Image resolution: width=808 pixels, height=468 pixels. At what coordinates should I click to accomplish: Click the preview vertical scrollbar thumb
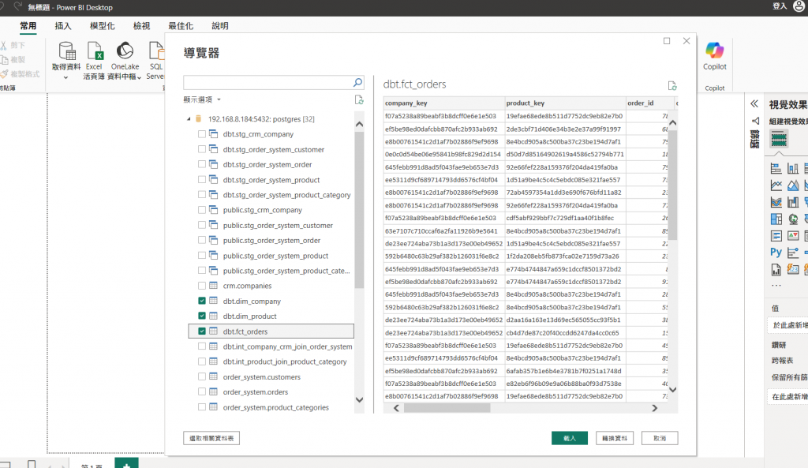[672, 185]
